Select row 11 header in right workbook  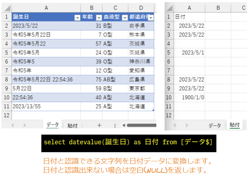tap(169, 107)
